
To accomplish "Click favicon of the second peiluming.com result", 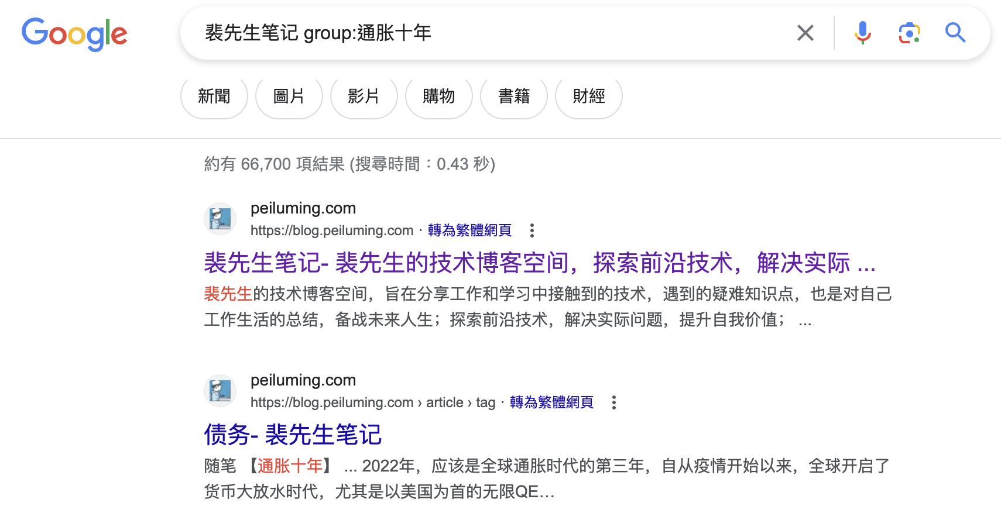I will click(x=220, y=391).
